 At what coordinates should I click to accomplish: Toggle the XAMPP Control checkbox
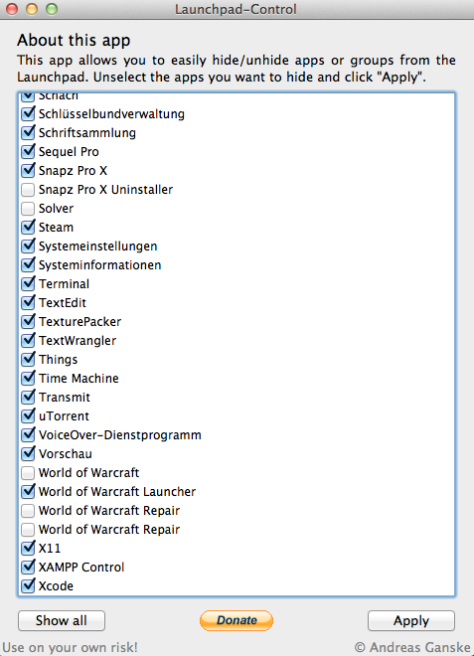tap(28, 567)
